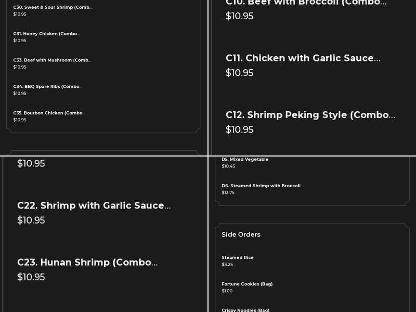The width and height of the screenshot is (416, 312).
Task: Select the C35 Bourbon Chicken combo
Action: pos(49,113)
